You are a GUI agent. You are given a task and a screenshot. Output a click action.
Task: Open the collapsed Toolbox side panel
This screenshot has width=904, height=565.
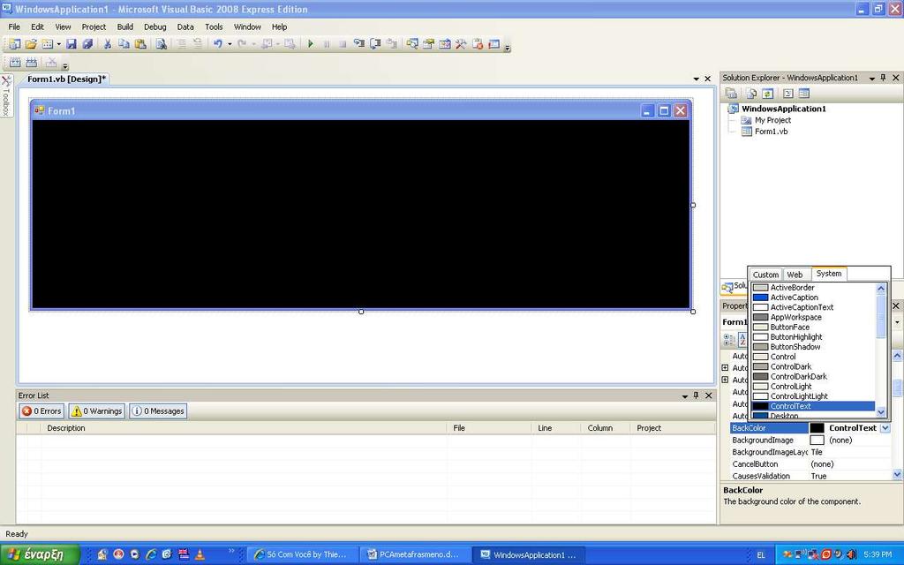click(6, 95)
